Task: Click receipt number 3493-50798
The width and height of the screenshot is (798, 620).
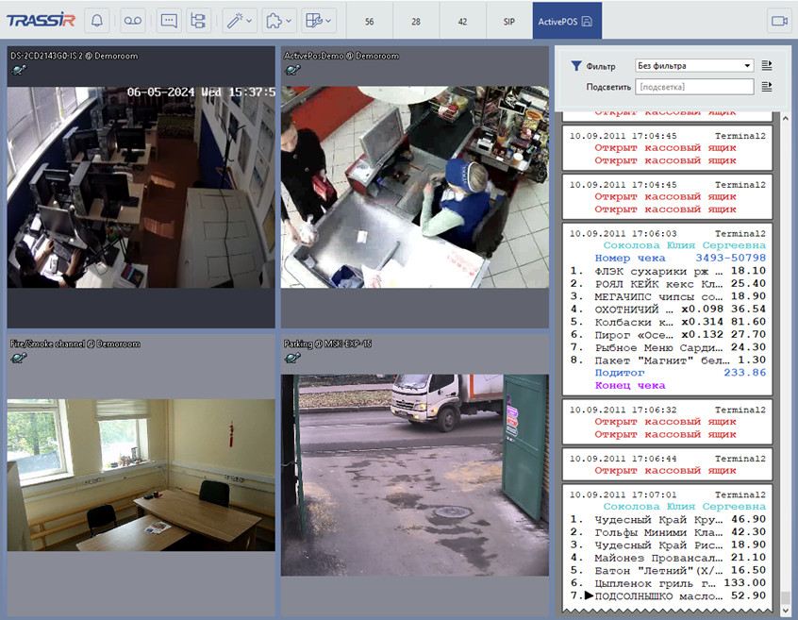Action: pos(730,258)
